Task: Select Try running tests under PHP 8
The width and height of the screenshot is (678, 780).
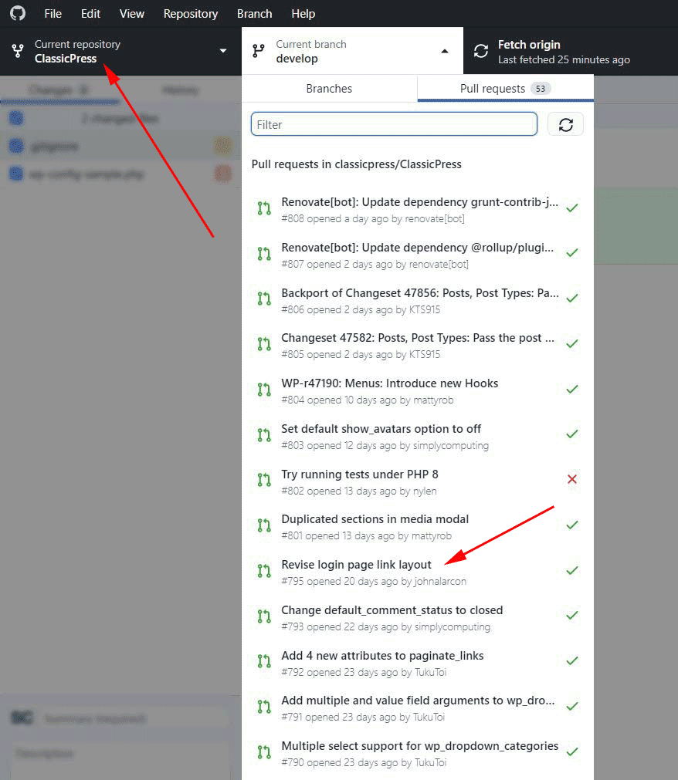Action: pos(418,481)
